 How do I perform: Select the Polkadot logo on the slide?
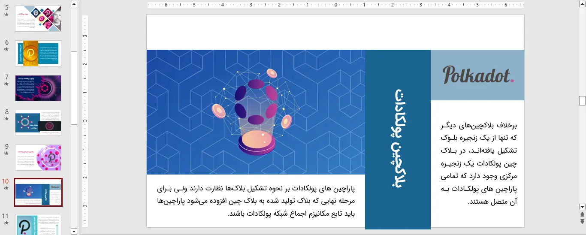pos(477,75)
